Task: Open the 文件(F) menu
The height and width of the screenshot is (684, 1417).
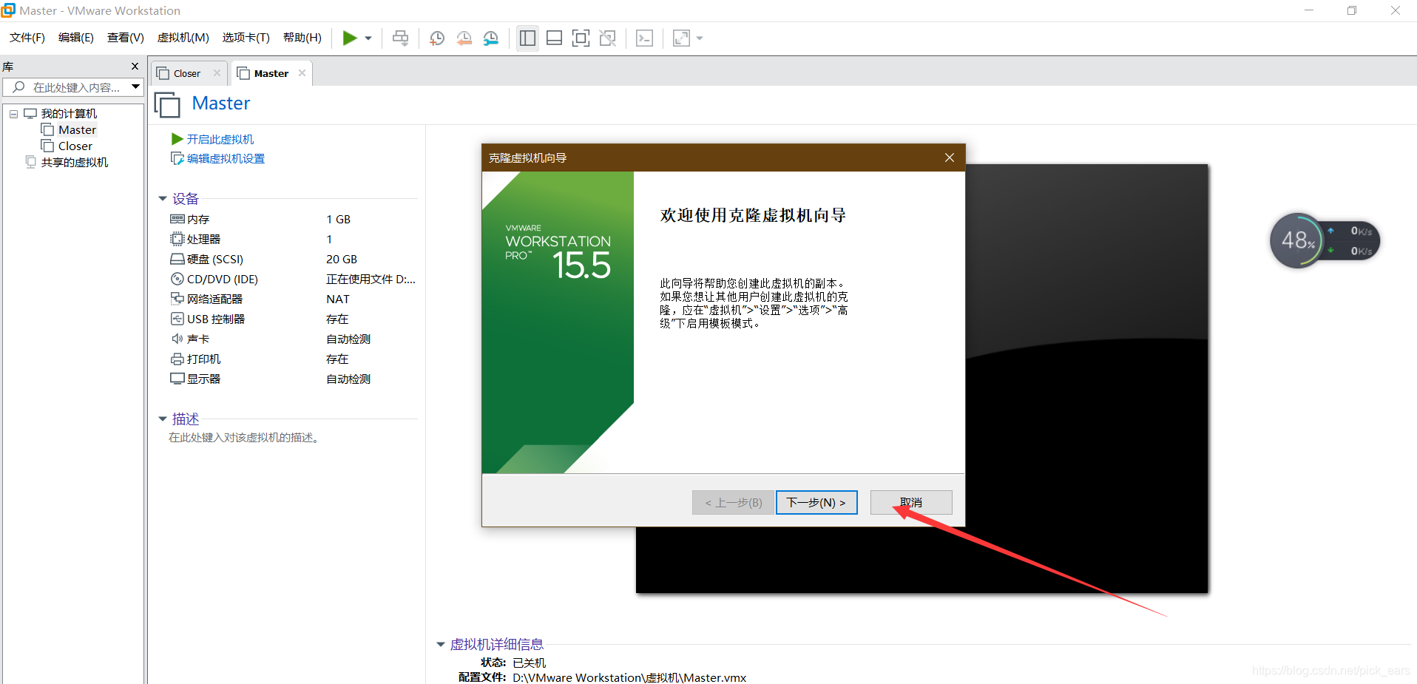Action: point(27,38)
